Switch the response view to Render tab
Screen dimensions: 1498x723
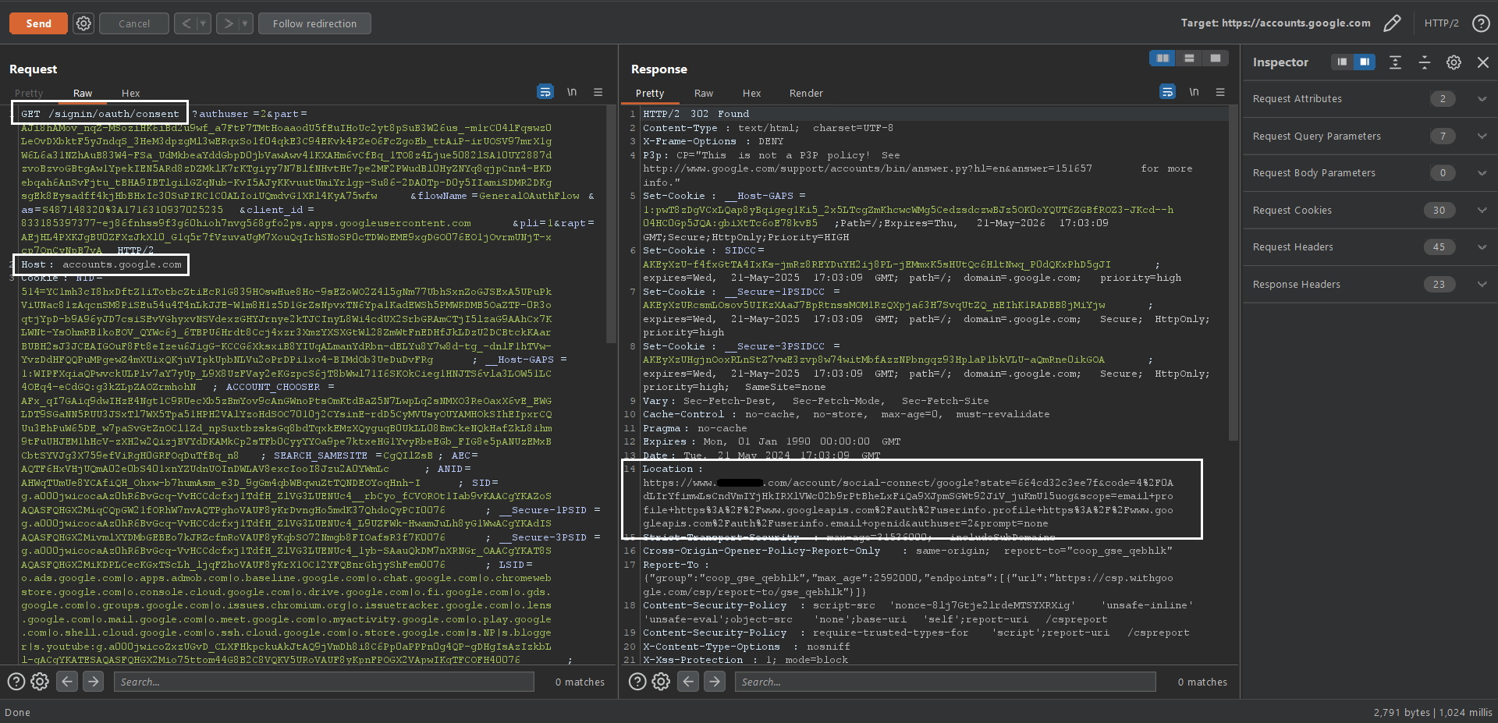click(806, 93)
